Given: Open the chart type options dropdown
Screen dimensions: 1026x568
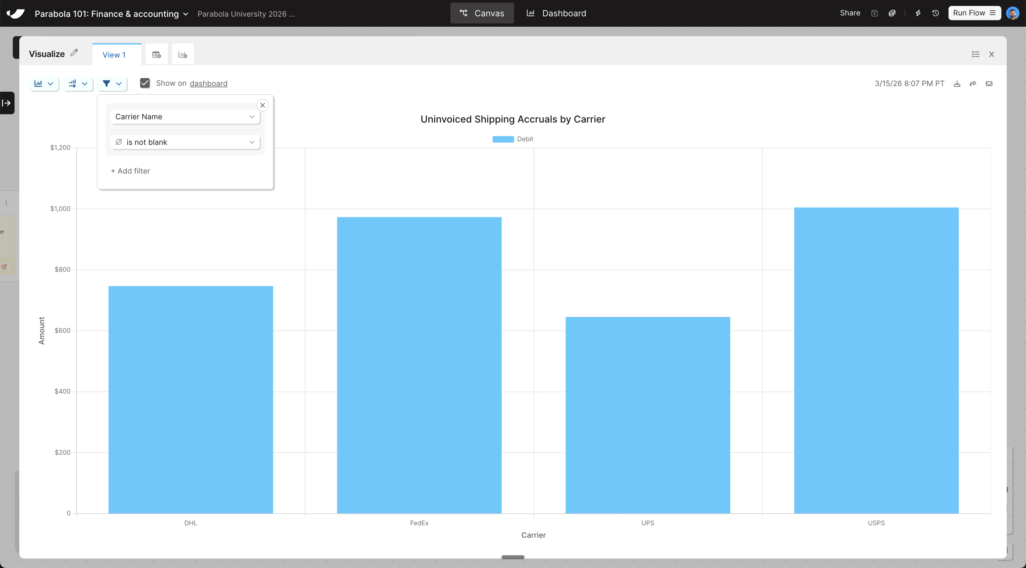Looking at the screenshot, I should [44, 84].
